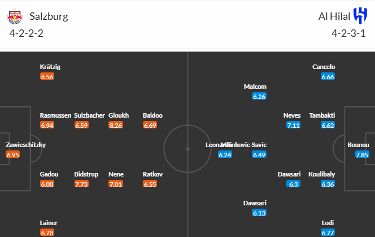This screenshot has height=237, width=375.
Task: Select Lainer's 6.78 rating badge
Action: [47, 232]
